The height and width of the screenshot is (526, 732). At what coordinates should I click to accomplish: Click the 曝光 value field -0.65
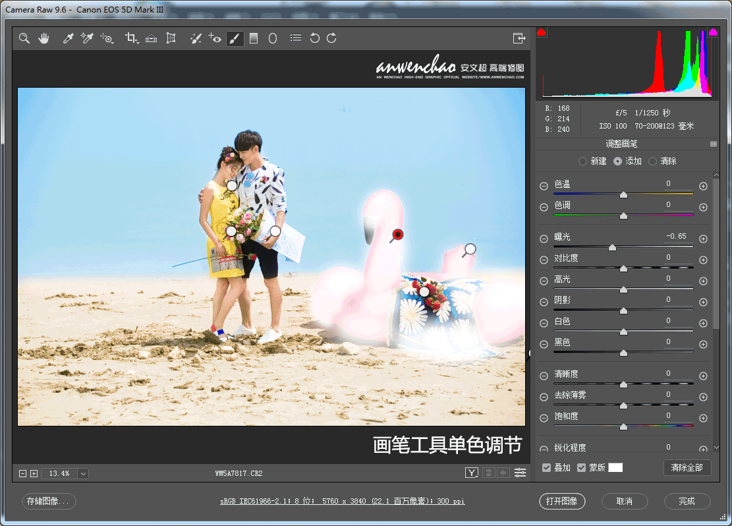coord(676,237)
